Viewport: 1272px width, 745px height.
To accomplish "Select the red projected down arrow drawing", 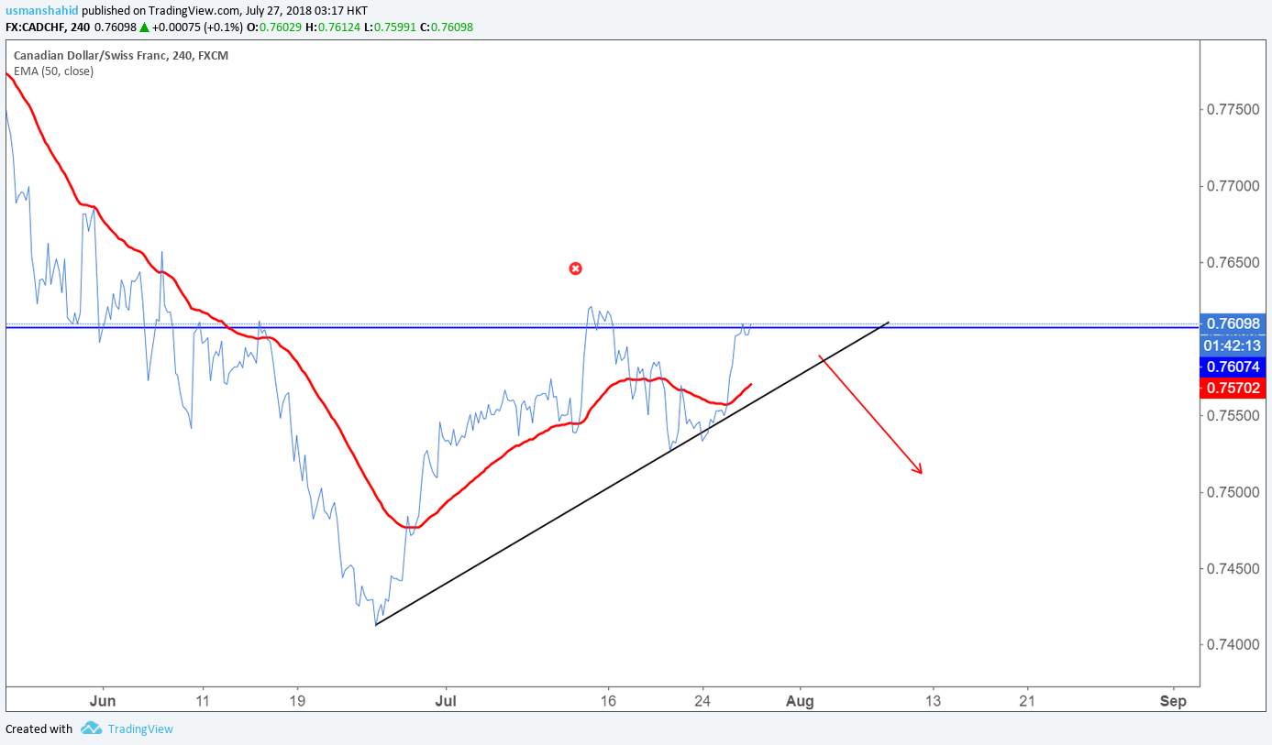I will [x=870, y=414].
